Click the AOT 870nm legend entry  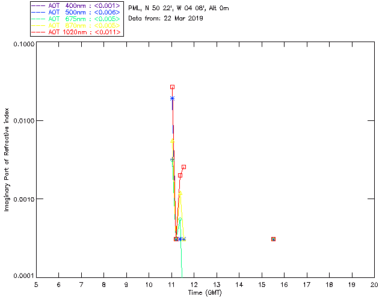coord(76,25)
